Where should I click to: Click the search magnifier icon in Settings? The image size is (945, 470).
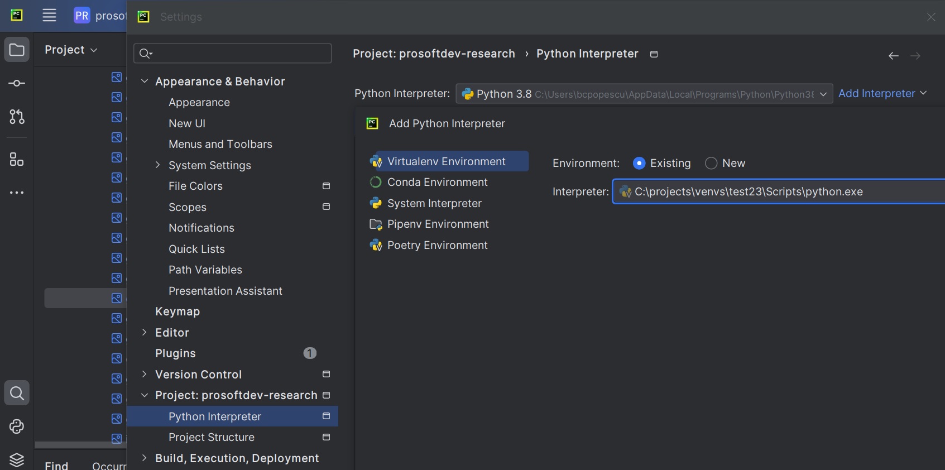pyautogui.click(x=145, y=54)
